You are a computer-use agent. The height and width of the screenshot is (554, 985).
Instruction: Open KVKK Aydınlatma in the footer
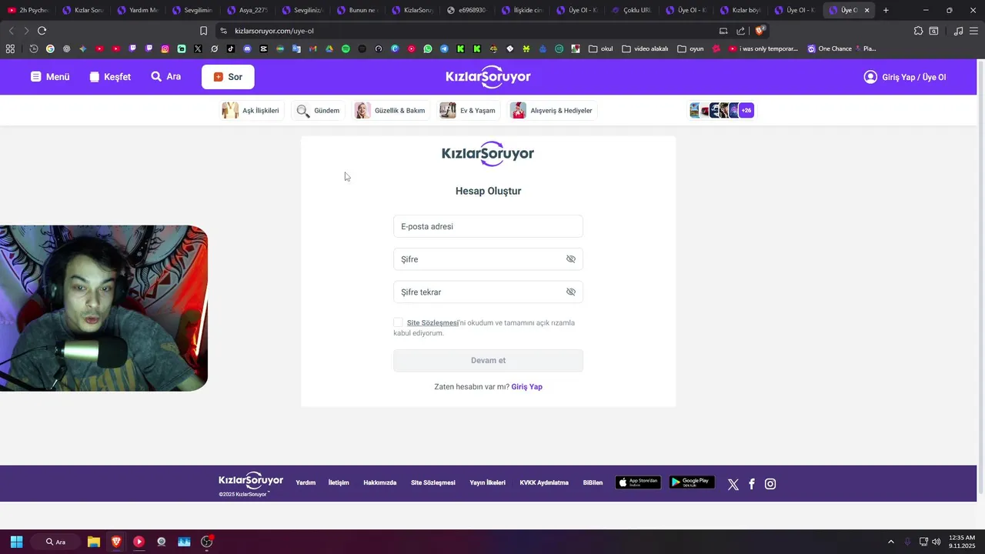point(544,483)
